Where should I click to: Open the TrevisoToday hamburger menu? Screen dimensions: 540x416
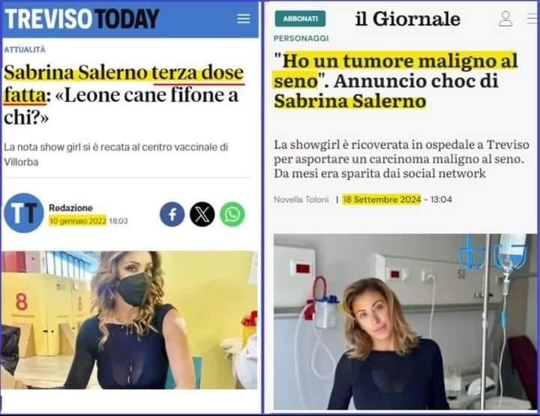244,19
